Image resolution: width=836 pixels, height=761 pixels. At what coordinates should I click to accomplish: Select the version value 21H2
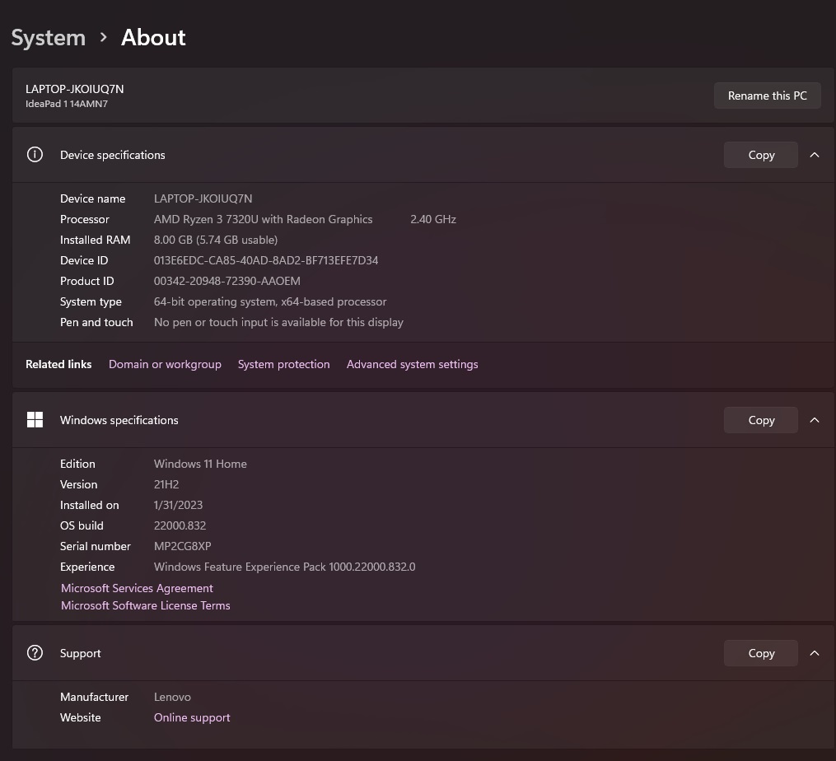[x=166, y=484]
